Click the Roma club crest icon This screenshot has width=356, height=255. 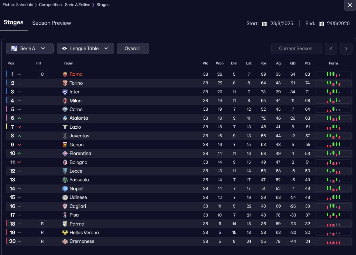click(65, 74)
